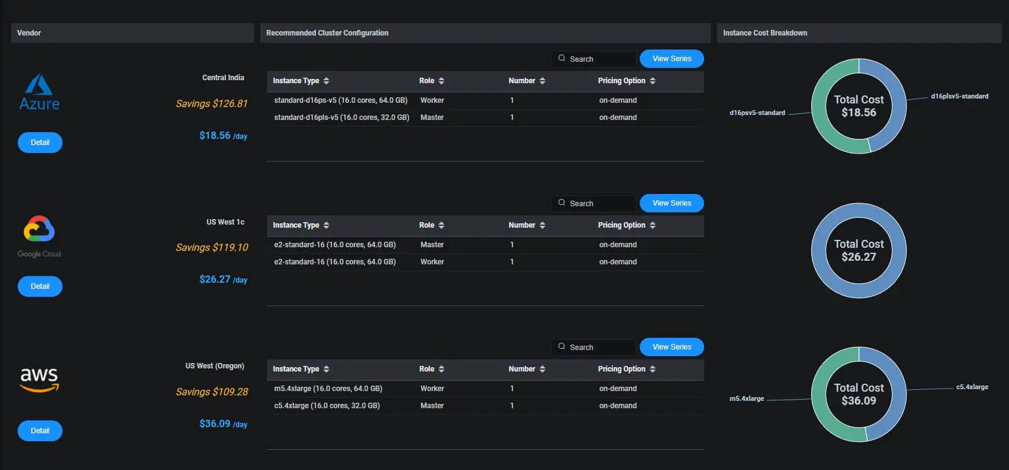Click the Google Cloud vendor logo
Image resolution: width=1009 pixels, height=470 pixels.
click(x=39, y=237)
